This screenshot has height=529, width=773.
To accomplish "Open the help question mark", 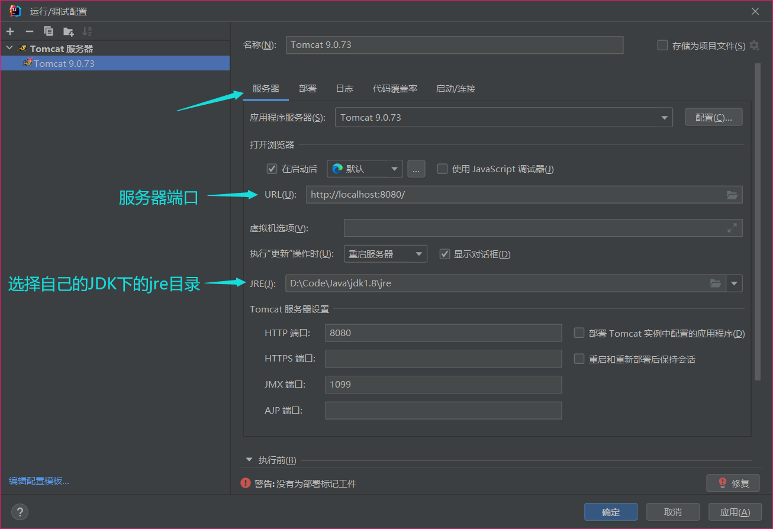I will [20, 512].
